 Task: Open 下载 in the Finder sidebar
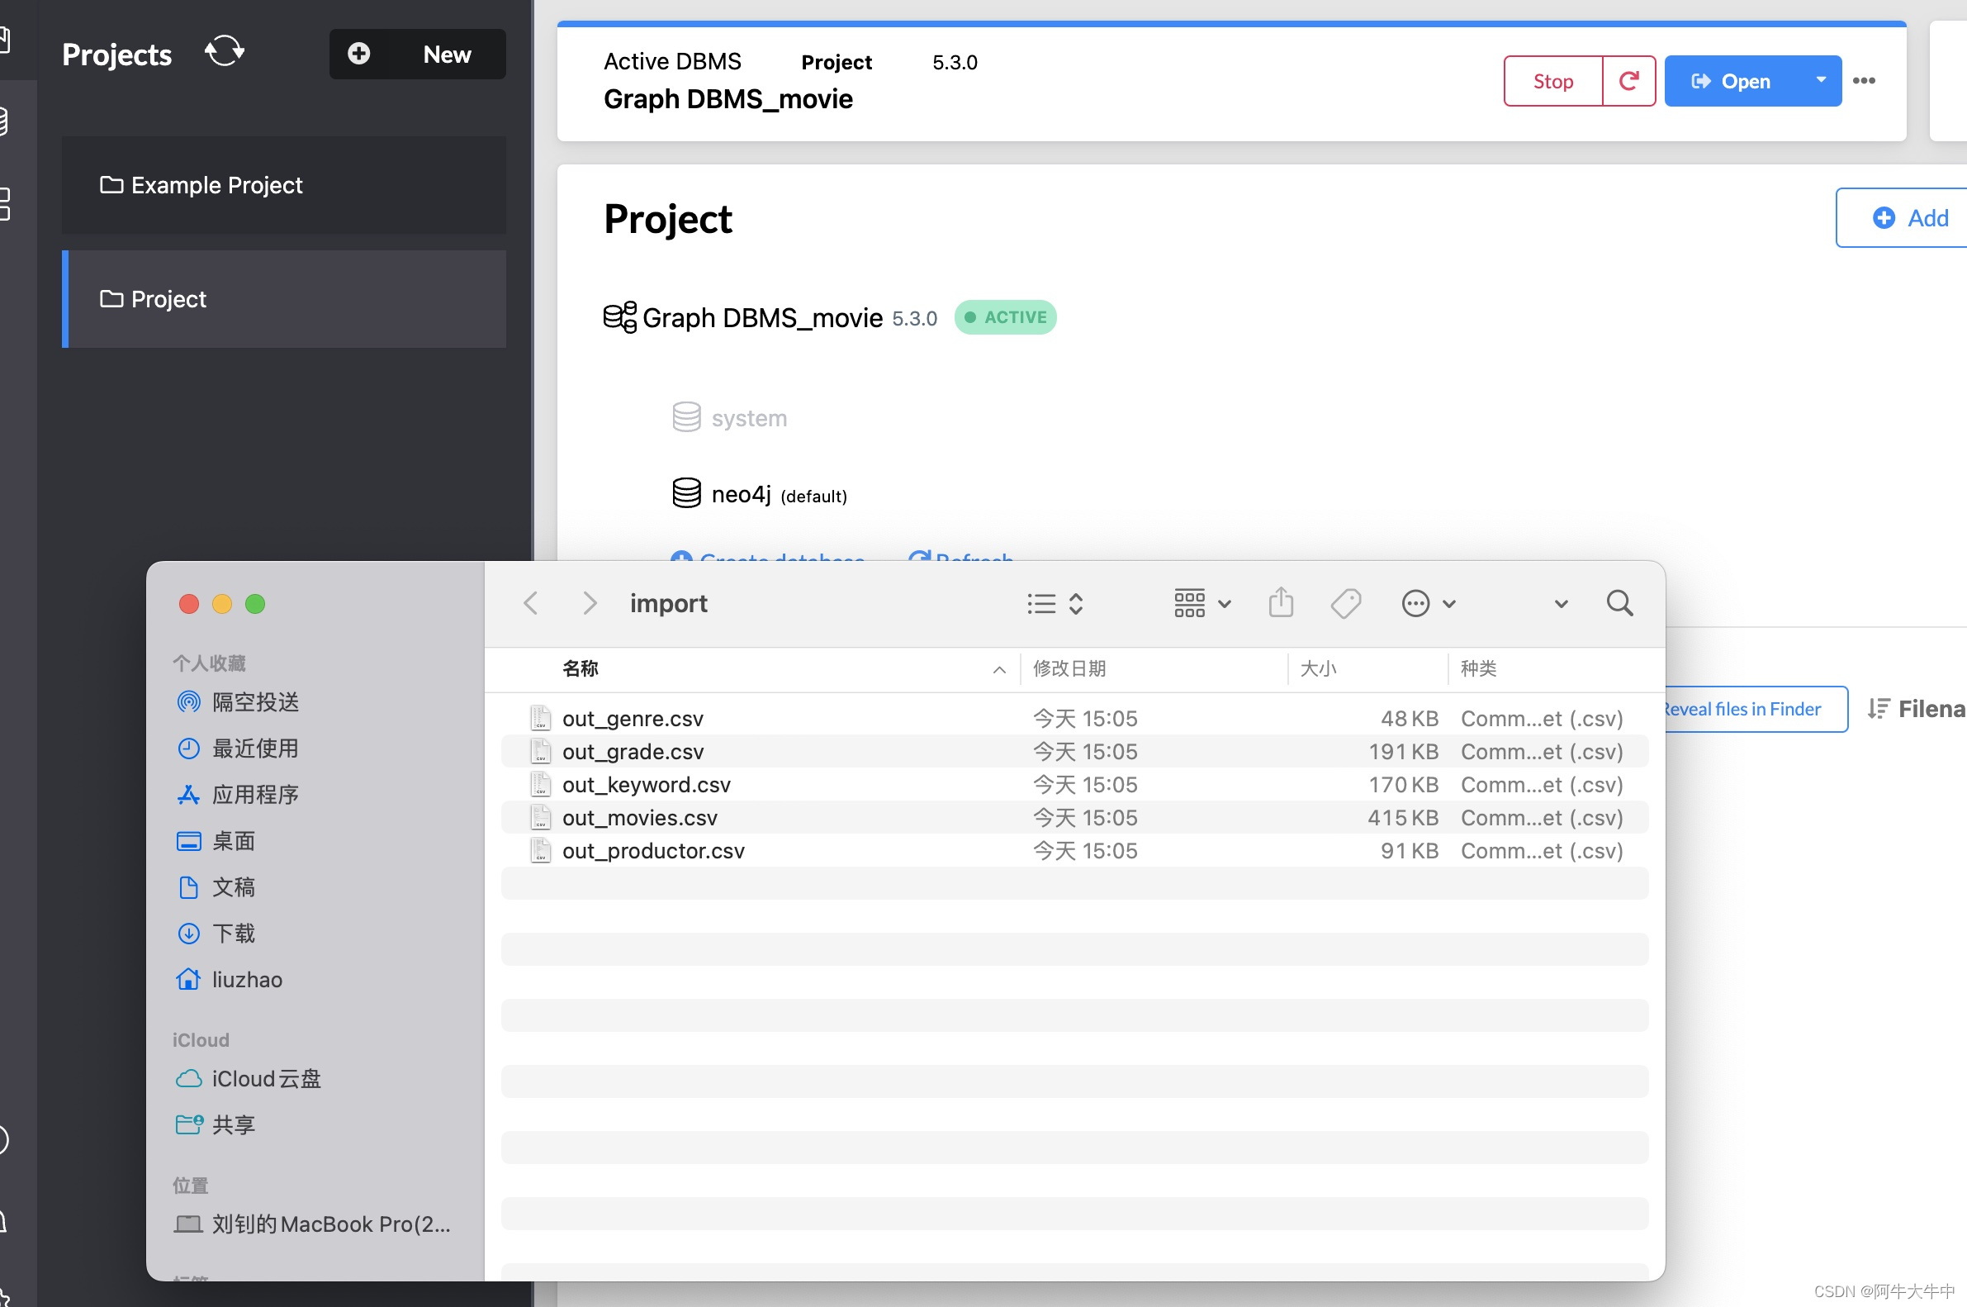point(233,934)
